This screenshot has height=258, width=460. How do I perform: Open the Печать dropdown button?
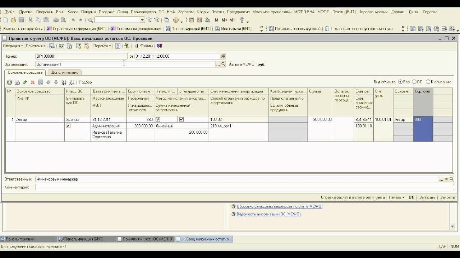pyautogui.click(x=396, y=197)
